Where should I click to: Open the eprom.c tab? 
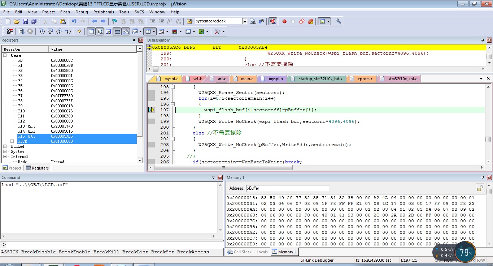365,79
